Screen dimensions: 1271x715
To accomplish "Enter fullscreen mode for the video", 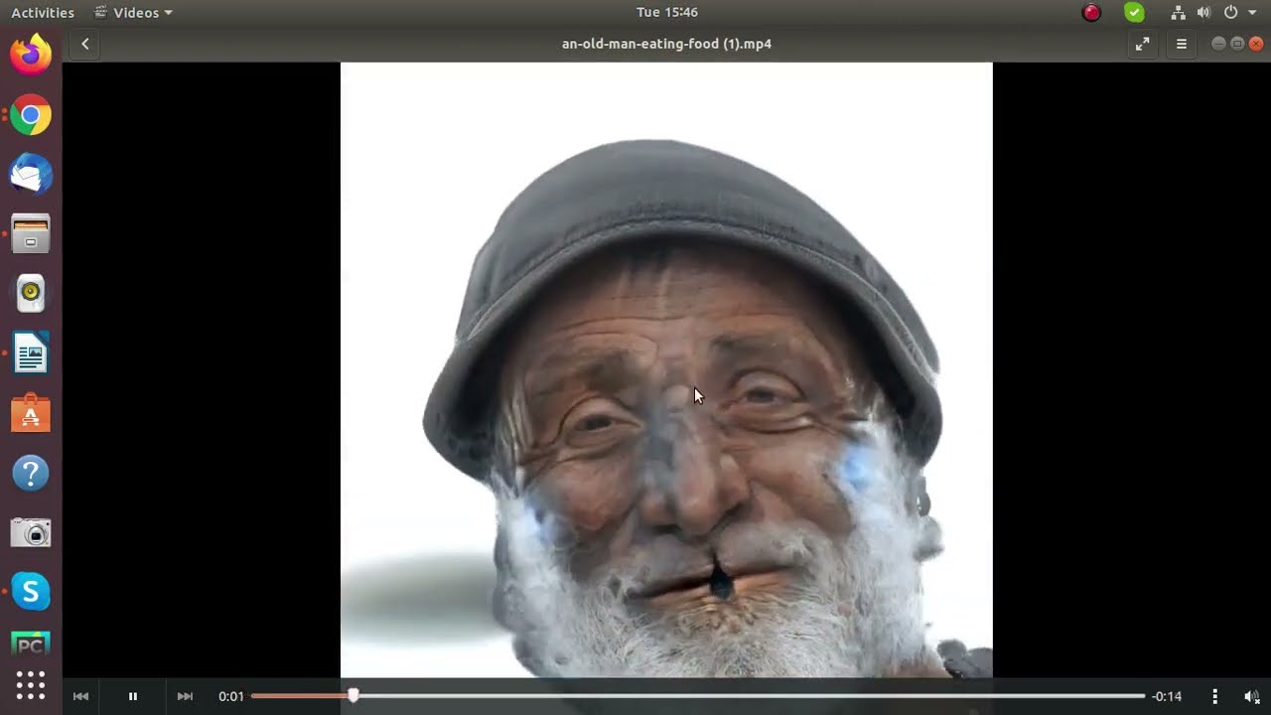I will pos(1143,44).
